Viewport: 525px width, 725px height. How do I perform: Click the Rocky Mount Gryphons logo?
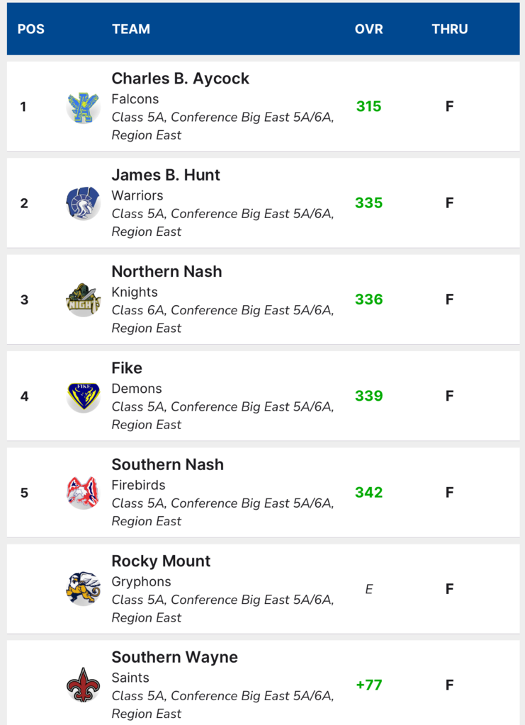click(84, 589)
